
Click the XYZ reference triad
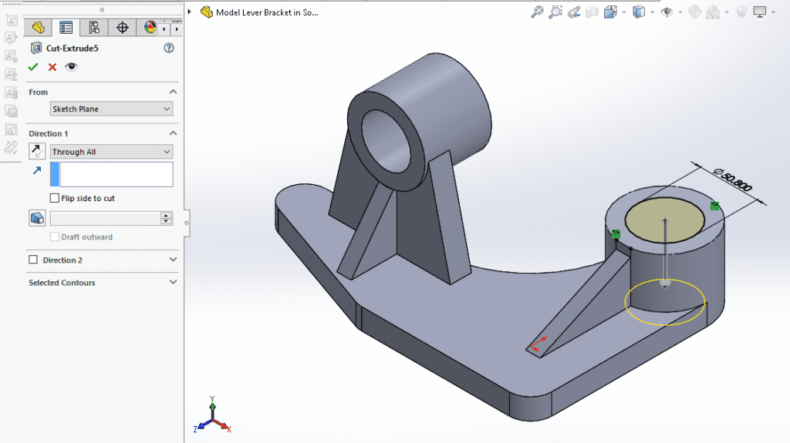[x=212, y=414]
